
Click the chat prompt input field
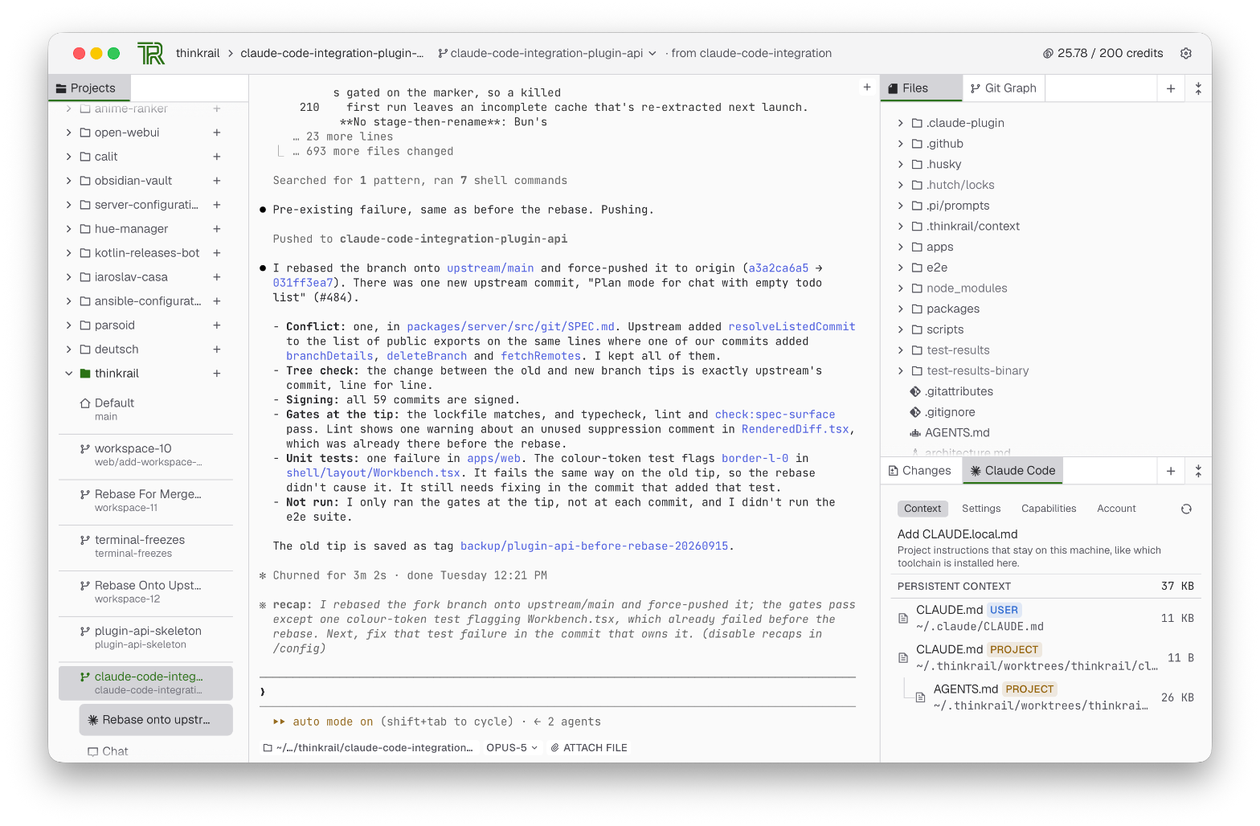pos(558,692)
